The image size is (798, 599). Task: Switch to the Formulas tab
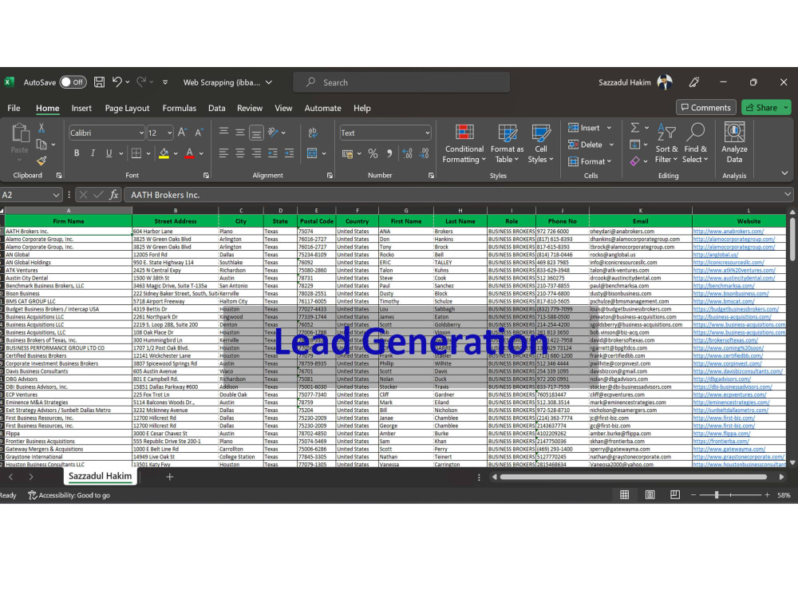pos(179,108)
